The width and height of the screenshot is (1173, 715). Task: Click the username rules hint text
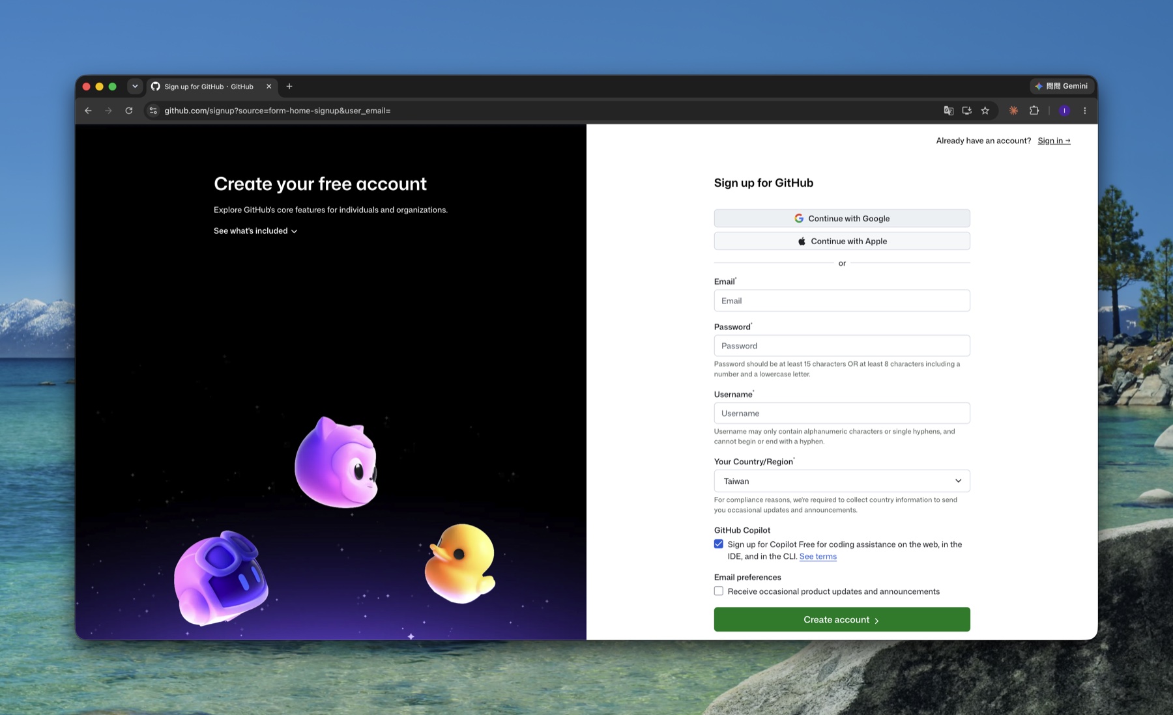click(x=834, y=436)
